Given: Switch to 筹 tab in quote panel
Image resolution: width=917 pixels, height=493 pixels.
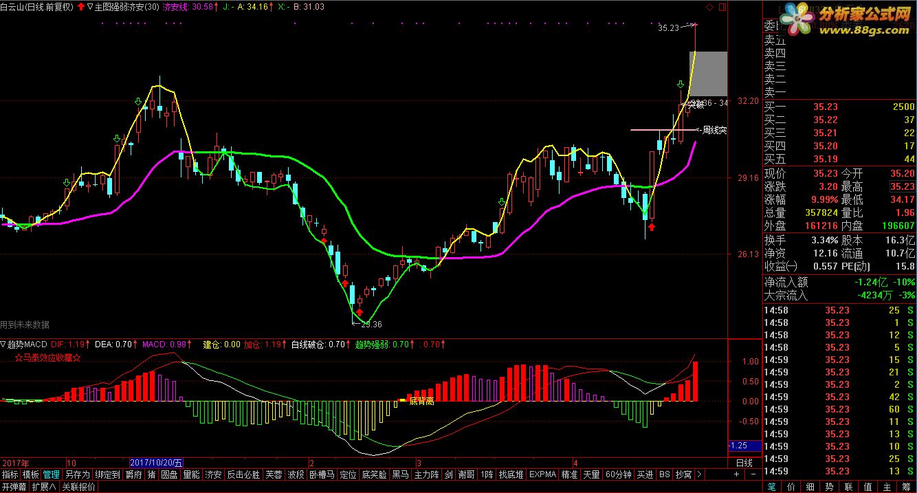Looking at the screenshot, I should 907,487.
